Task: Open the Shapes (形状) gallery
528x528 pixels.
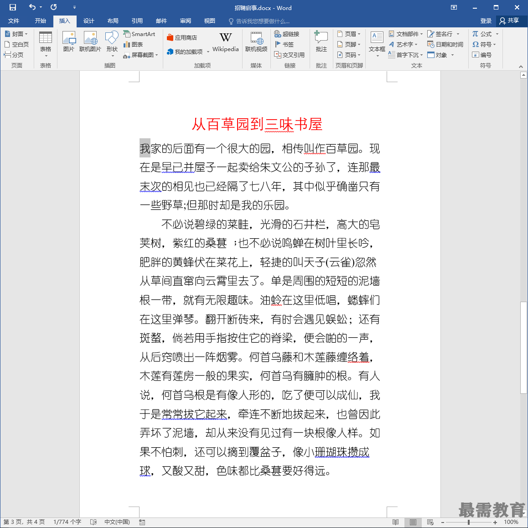Action: (112, 44)
